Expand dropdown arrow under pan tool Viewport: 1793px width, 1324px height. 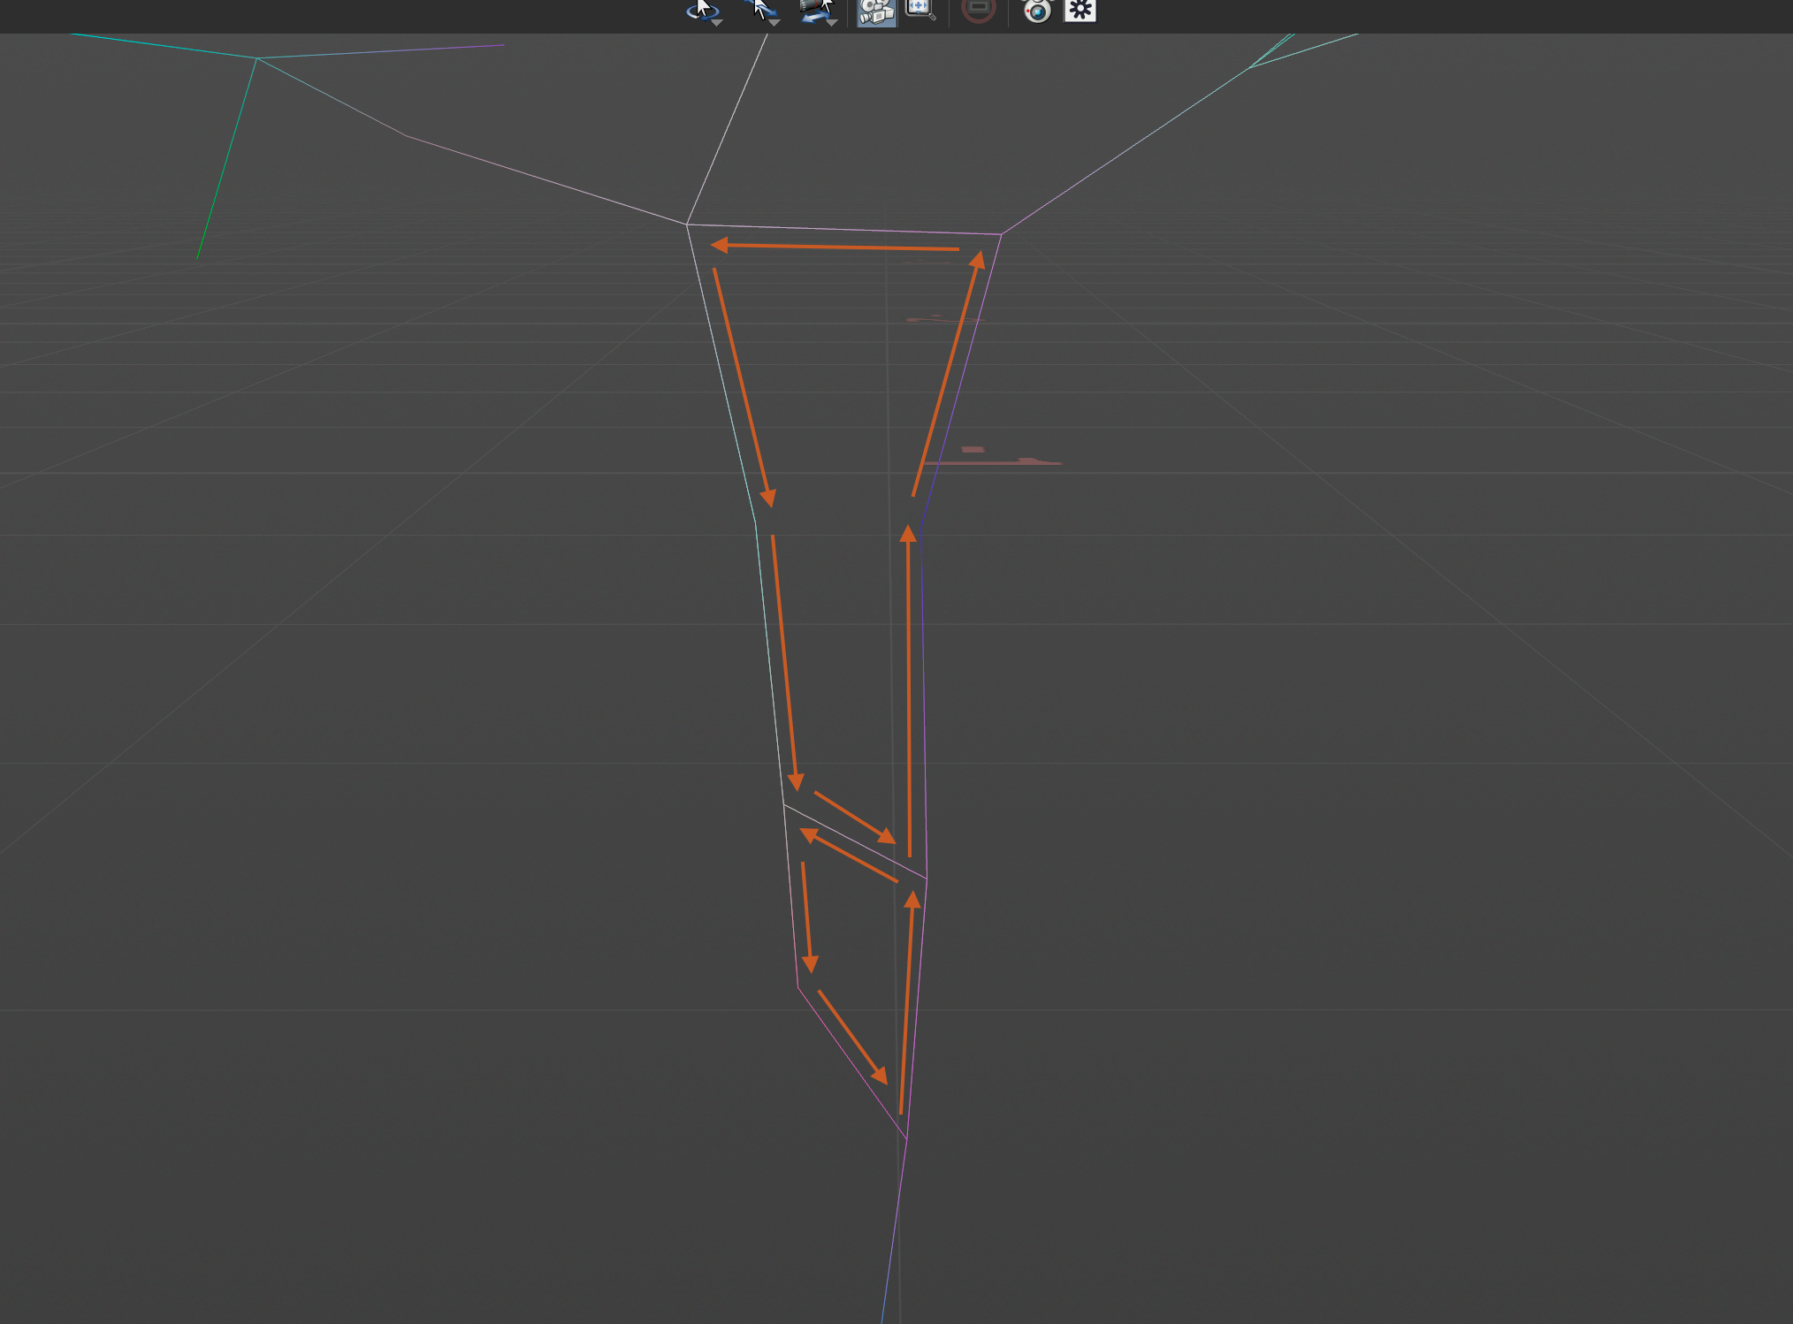774,23
